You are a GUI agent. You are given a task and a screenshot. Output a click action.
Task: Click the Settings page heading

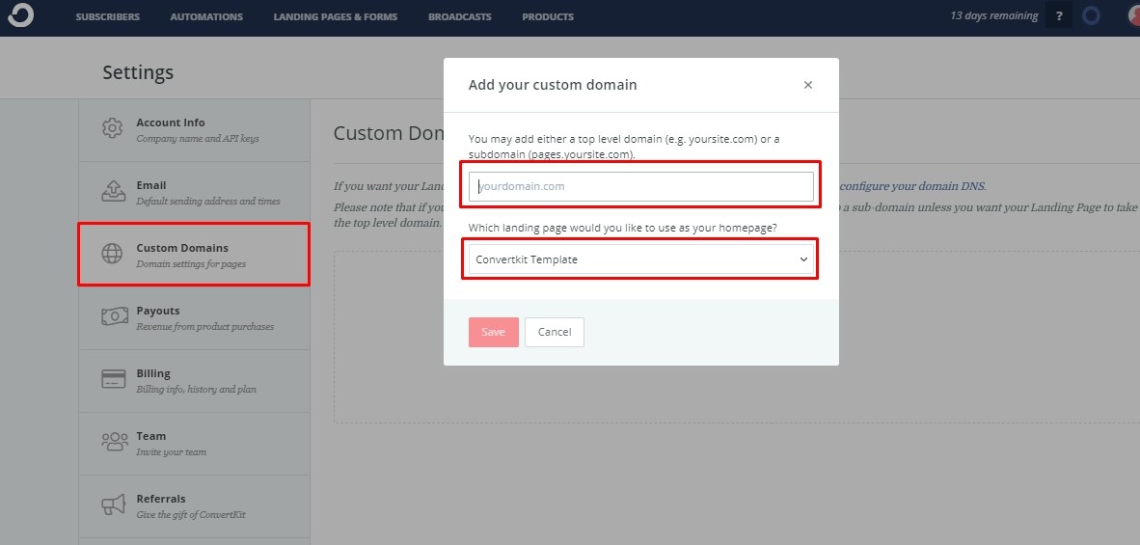coord(138,72)
